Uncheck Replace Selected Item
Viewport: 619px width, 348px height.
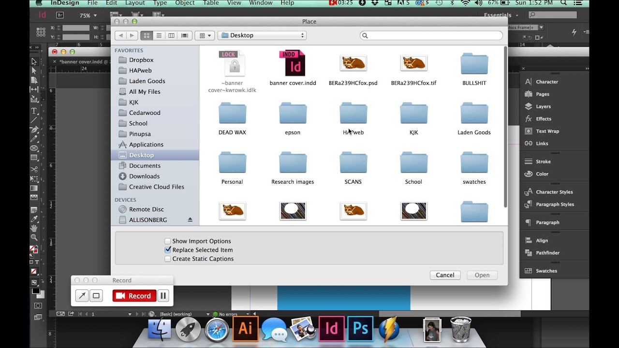167,250
